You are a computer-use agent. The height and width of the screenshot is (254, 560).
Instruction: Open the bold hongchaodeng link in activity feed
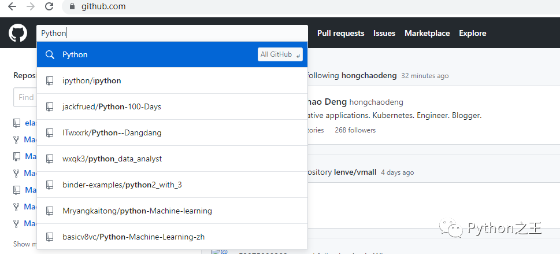click(x=369, y=75)
